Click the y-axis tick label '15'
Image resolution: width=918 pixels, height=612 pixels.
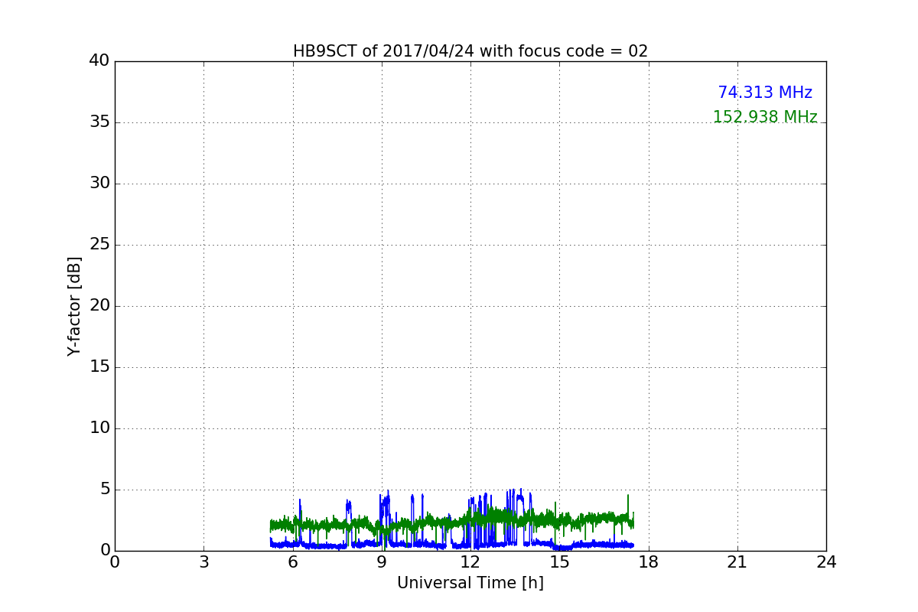[99, 367]
